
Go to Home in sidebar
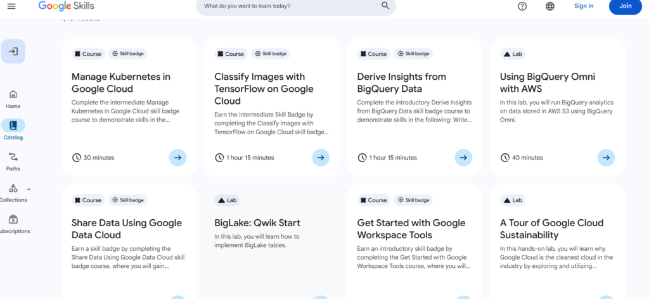(13, 99)
